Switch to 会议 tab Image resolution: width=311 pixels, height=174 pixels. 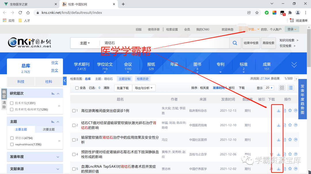(128, 66)
